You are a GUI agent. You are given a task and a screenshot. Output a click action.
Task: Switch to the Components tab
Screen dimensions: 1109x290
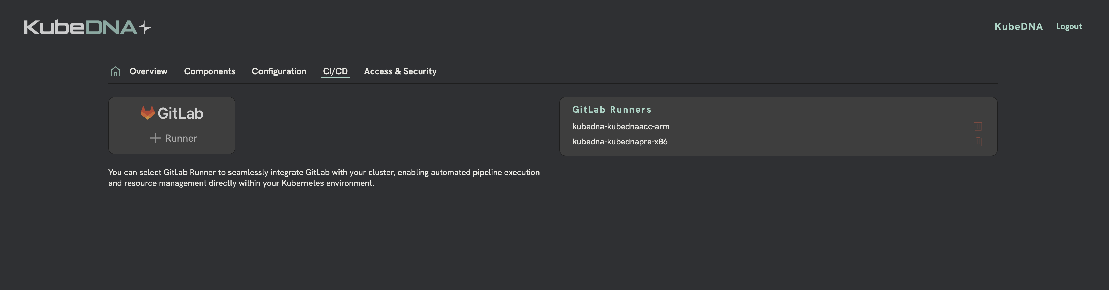pyautogui.click(x=210, y=71)
